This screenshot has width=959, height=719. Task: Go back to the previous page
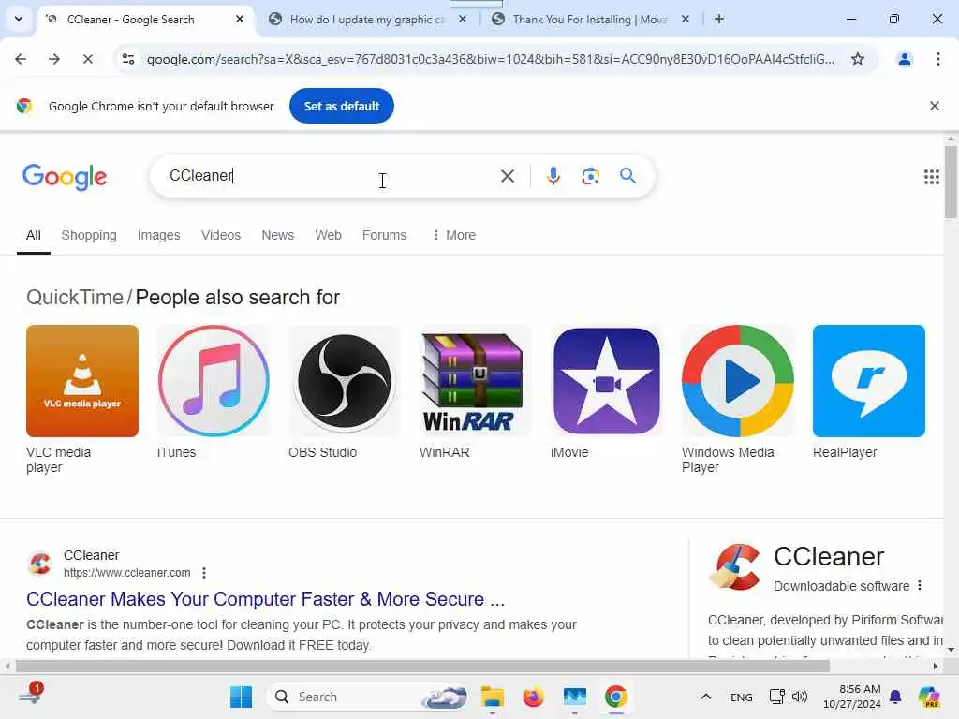(x=21, y=59)
